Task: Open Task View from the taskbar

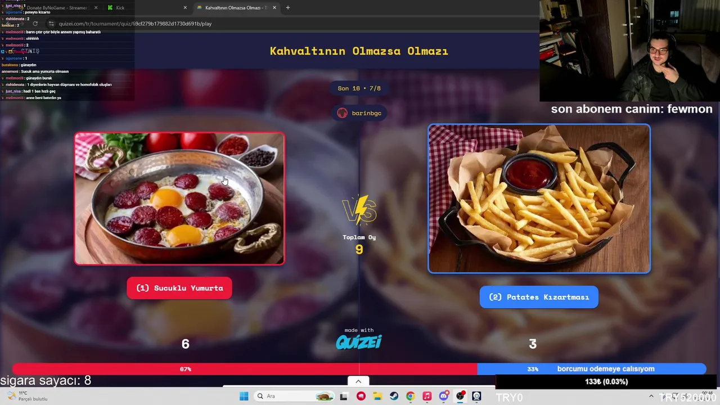Action: [x=344, y=396]
